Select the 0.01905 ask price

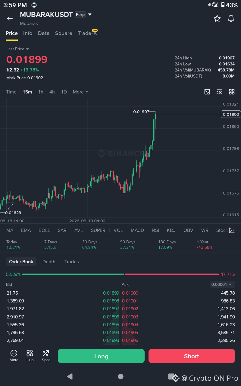130,333
